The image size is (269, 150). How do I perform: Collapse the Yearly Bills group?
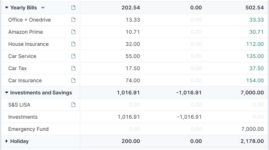(x=7, y=7)
